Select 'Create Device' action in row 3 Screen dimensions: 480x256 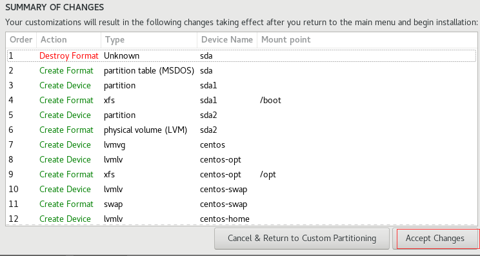coord(65,86)
